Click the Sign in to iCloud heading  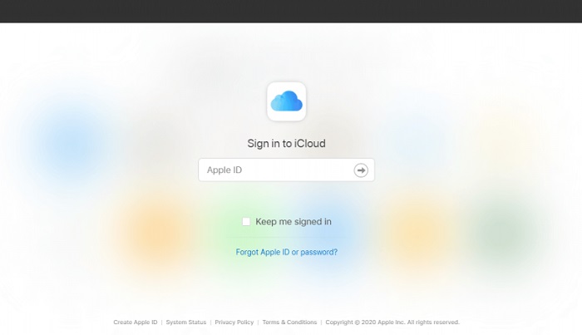tap(286, 144)
